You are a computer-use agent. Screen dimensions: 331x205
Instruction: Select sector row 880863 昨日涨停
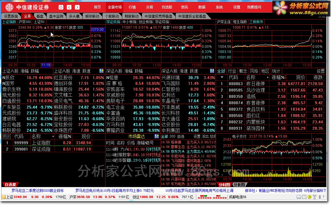(271, 84)
